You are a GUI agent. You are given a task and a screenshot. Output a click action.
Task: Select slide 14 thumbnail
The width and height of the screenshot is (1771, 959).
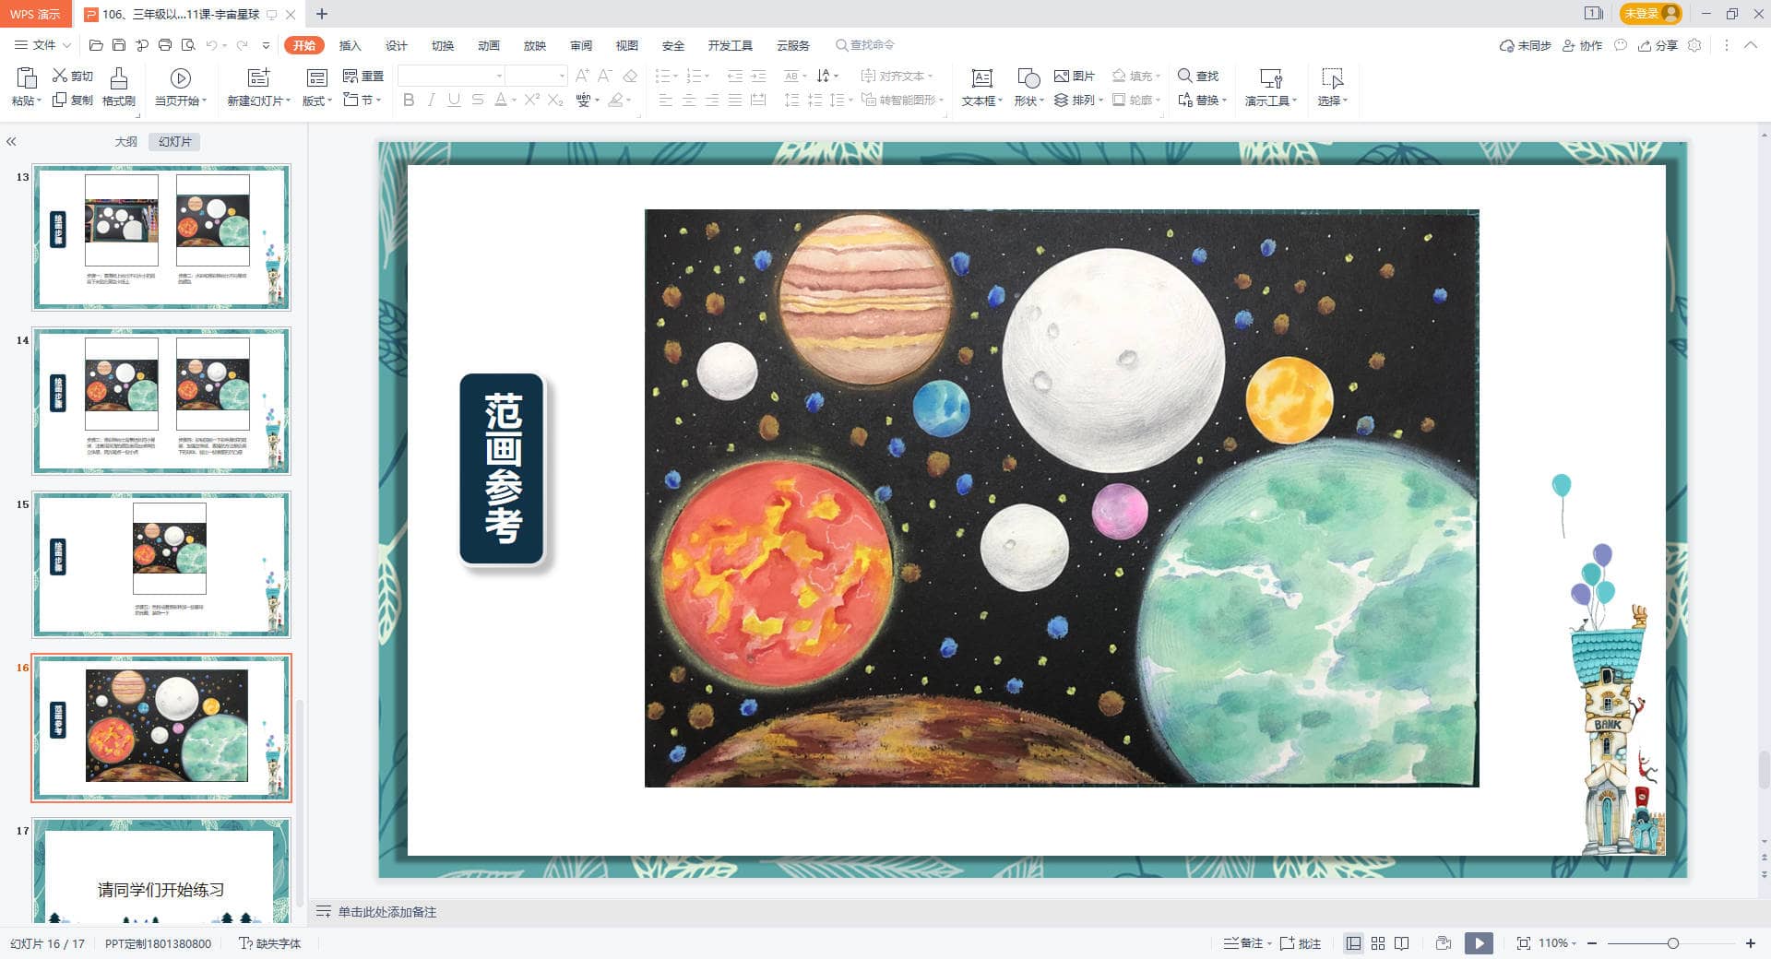[161, 401]
